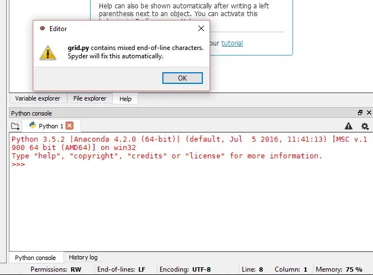Screen dimensions: 373x275
Task: Select the Help tab
Action: pyautogui.click(x=126, y=99)
